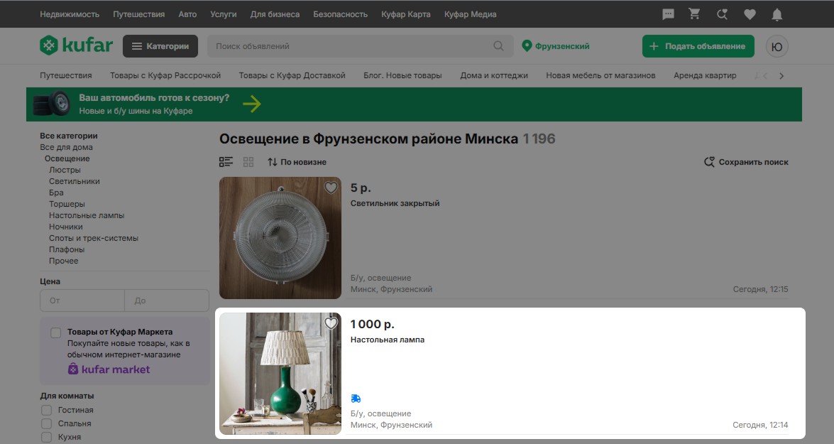Open the По новизне sort dropdown
The image size is (834, 444).
[297, 162]
